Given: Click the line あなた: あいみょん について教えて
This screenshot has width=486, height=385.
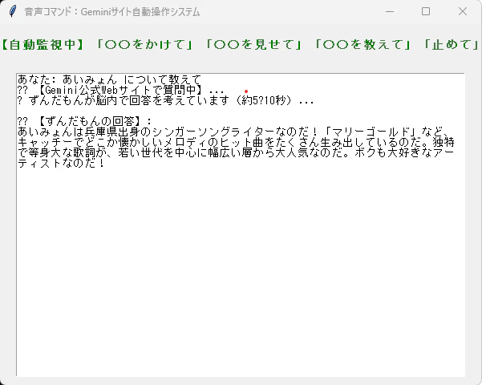Looking at the screenshot, I should pos(109,79).
